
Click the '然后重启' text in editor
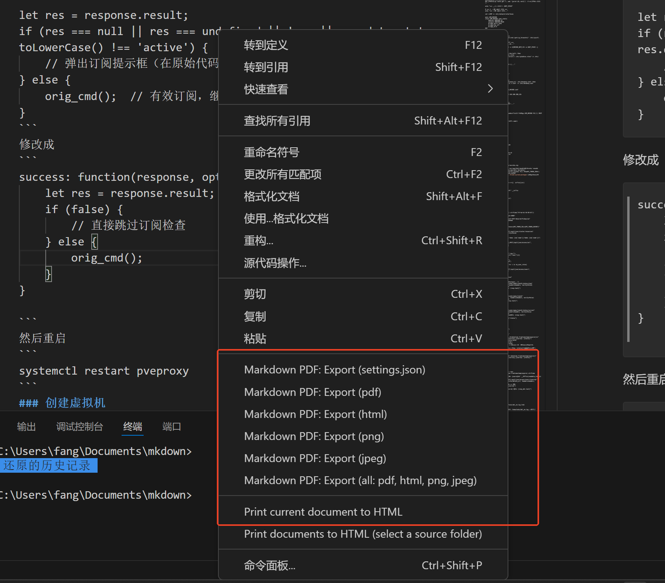click(x=42, y=338)
